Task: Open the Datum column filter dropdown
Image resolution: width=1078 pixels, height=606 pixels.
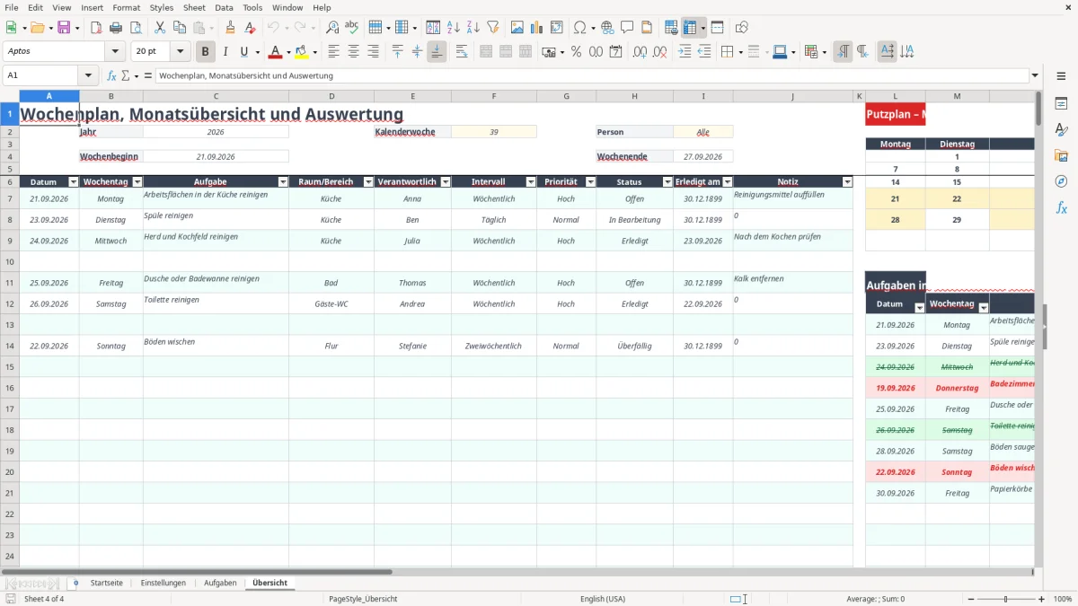Action: [x=73, y=181]
